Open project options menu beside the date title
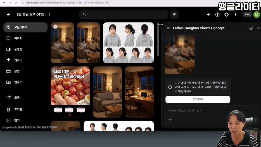Screen dimensions: 261x147 point(49,15)
